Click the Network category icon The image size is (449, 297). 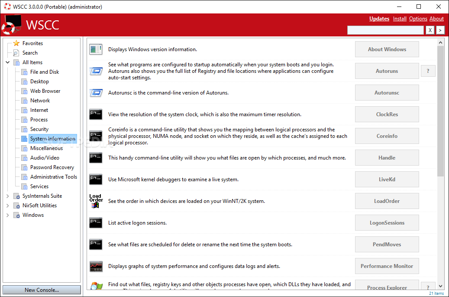[25, 101]
